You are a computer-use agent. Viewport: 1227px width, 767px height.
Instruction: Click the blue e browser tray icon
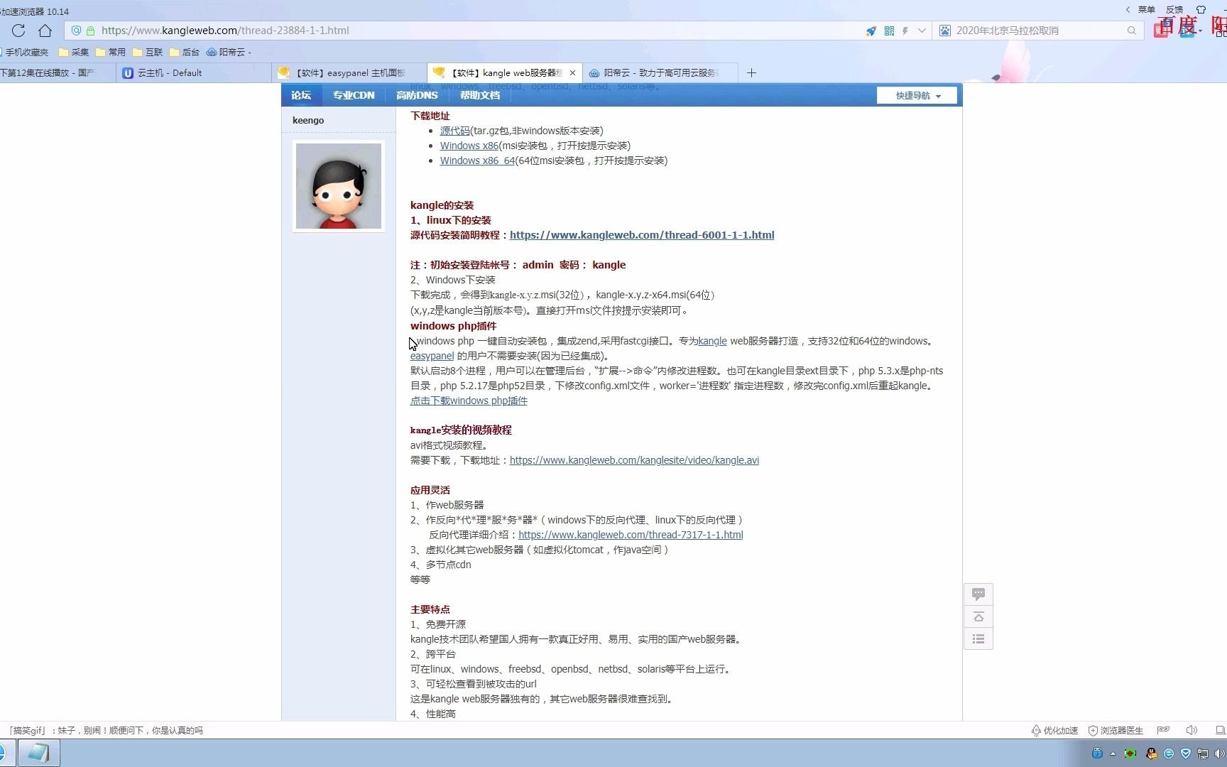coord(1169,754)
